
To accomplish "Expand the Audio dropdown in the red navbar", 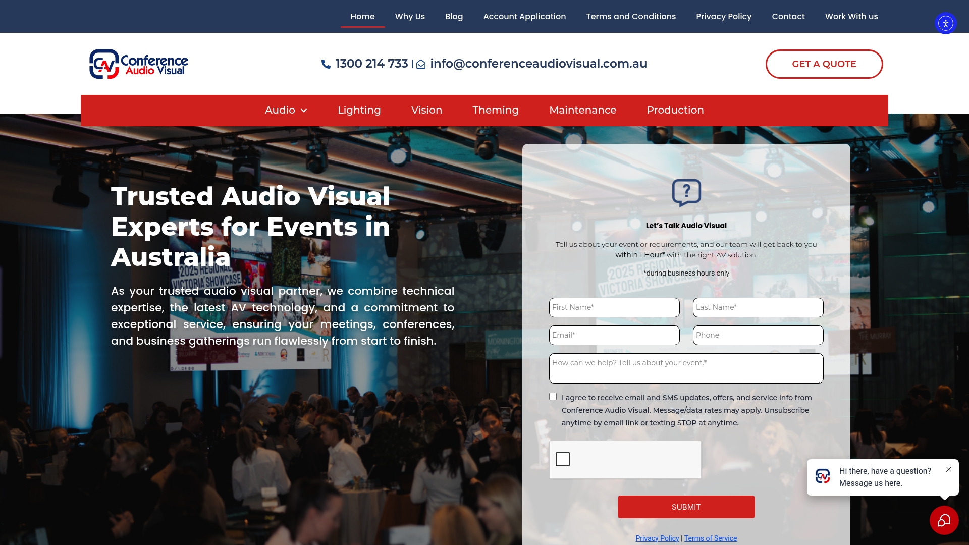I will pyautogui.click(x=286, y=110).
